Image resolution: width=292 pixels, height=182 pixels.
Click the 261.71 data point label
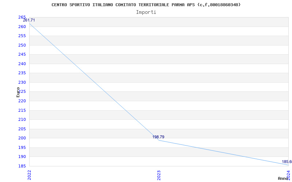[x=29, y=20]
